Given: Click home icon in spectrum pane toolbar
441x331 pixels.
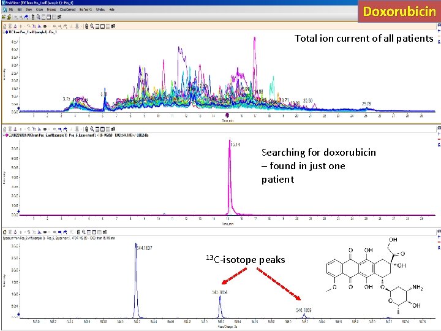Looking at the screenshot, I should coord(4,232).
